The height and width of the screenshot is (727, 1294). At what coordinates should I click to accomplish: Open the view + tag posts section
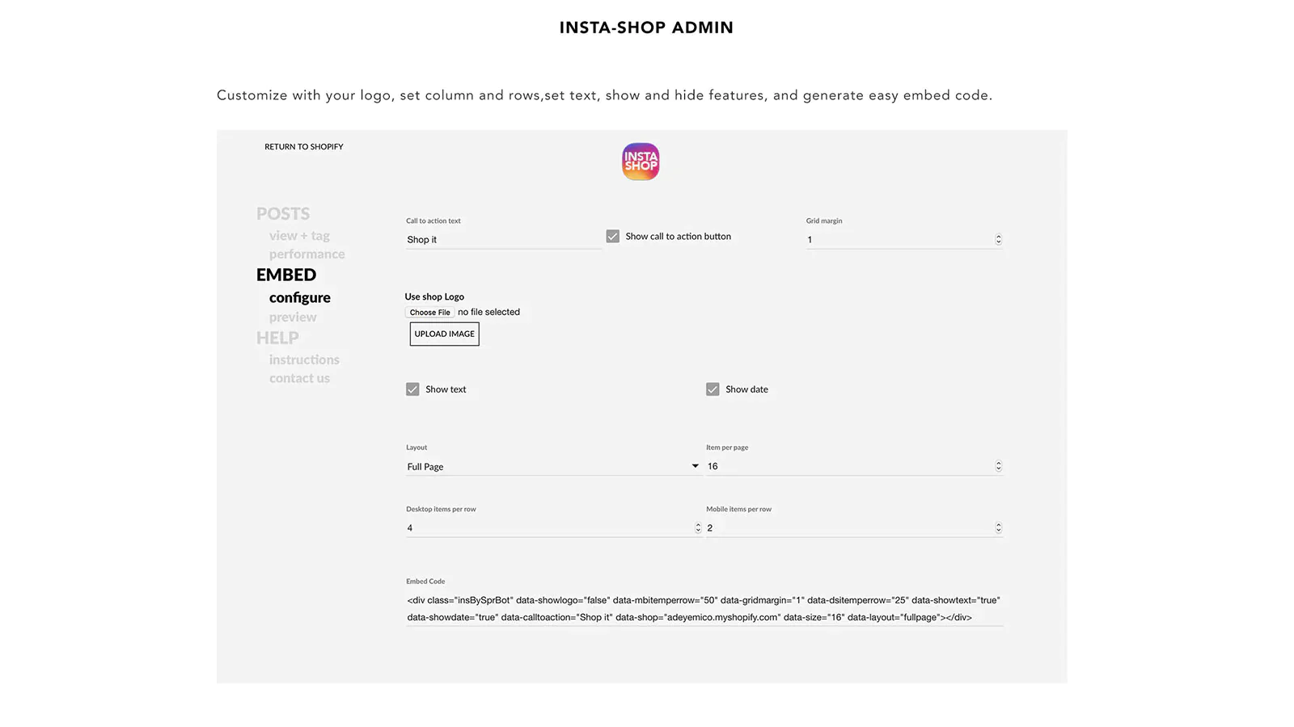[x=299, y=236]
